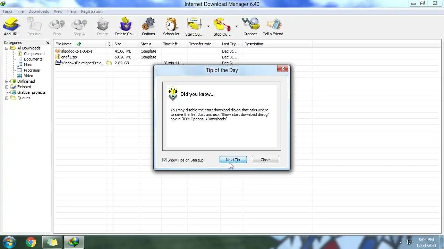This screenshot has width=444, height=249.
Task: Sort by the File Name column header
Action: (x=80, y=44)
